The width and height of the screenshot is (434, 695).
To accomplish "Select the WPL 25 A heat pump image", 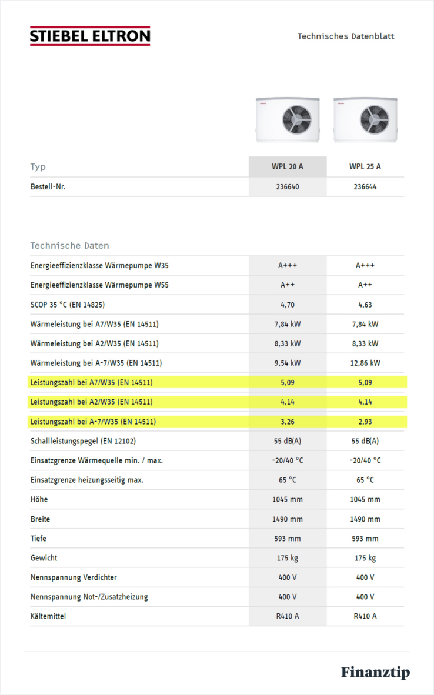I will click(365, 120).
